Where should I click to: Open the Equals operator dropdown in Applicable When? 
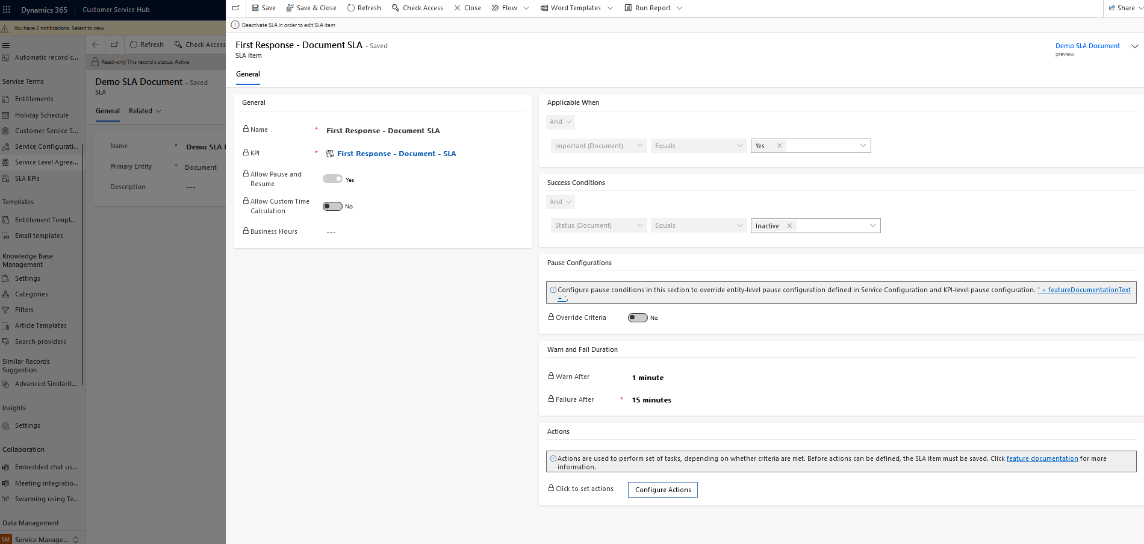tap(698, 146)
